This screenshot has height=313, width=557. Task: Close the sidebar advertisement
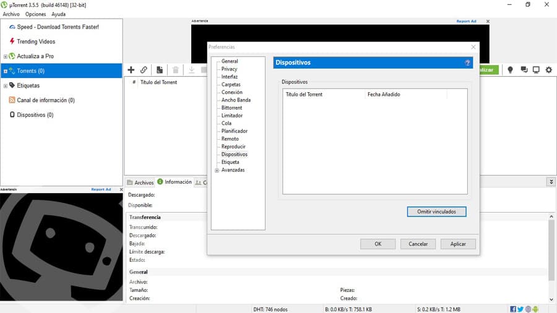pyautogui.click(x=121, y=189)
